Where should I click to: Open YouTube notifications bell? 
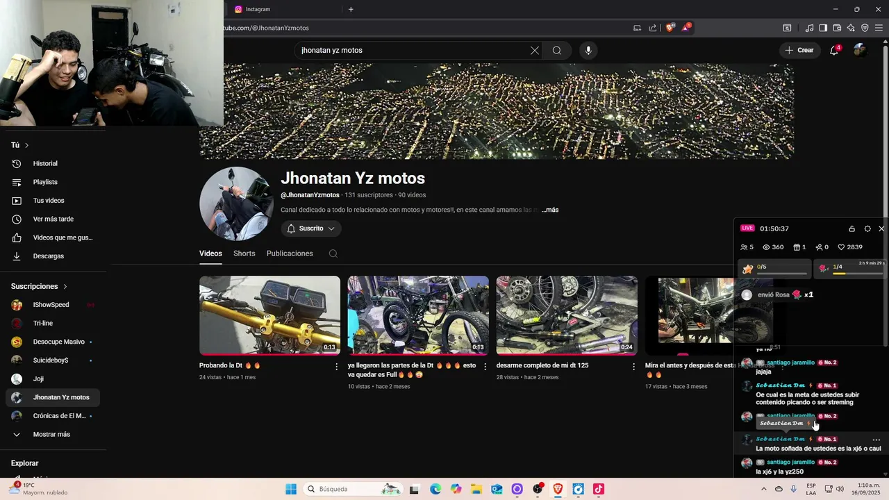834,50
